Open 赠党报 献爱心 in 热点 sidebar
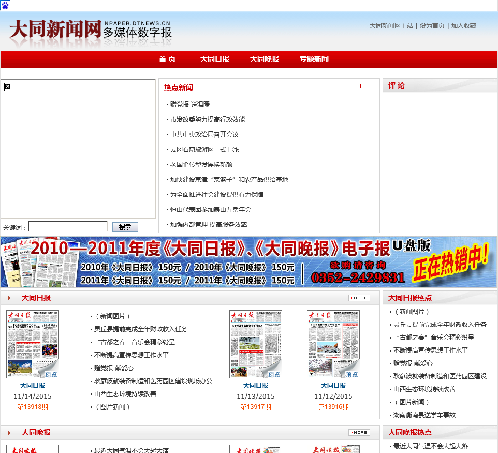Image resolution: width=498 pixels, height=453 pixels. point(413,363)
